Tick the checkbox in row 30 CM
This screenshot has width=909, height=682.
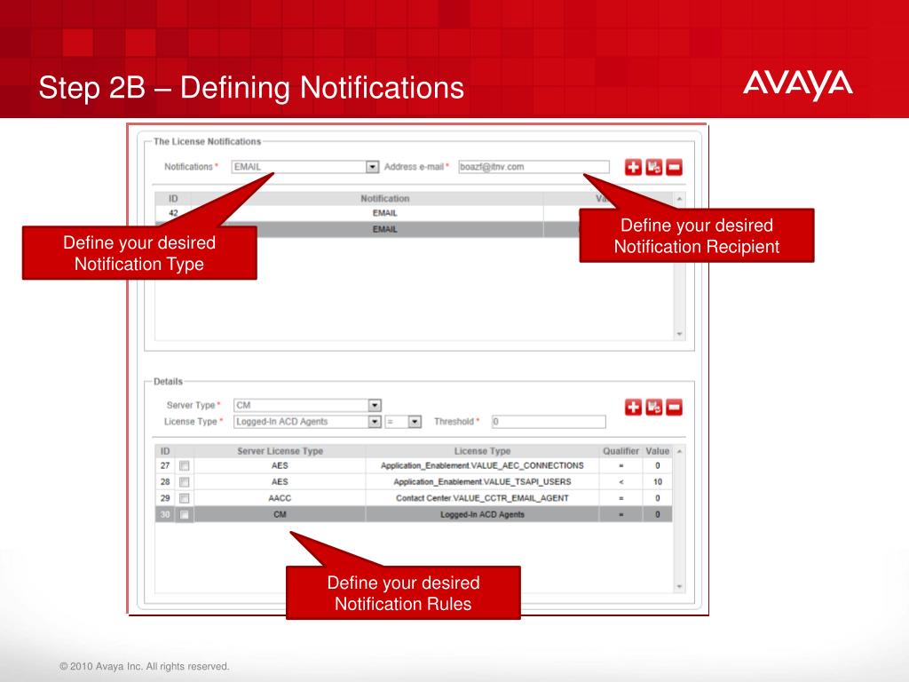185,514
